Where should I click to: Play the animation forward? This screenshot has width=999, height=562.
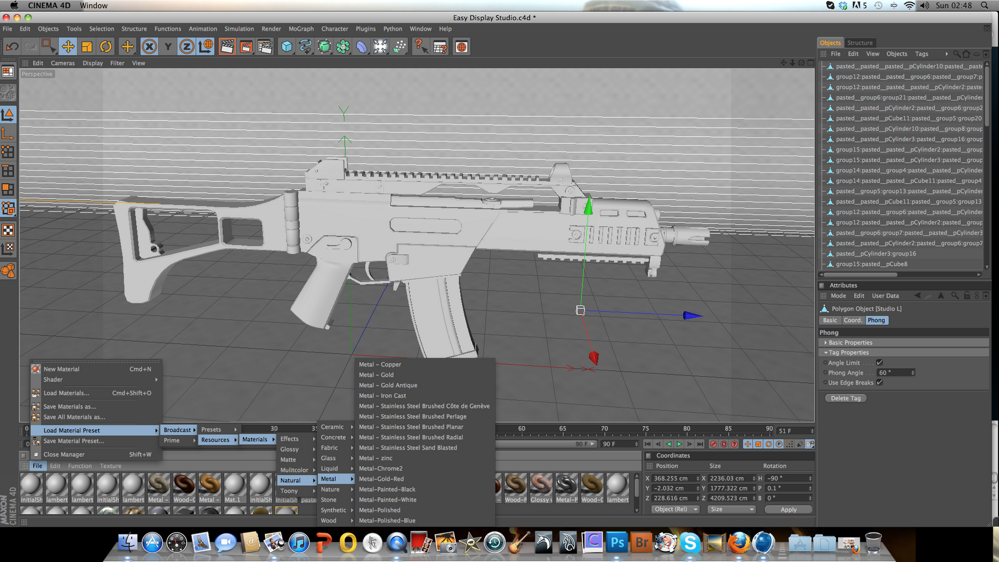[x=679, y=444]
